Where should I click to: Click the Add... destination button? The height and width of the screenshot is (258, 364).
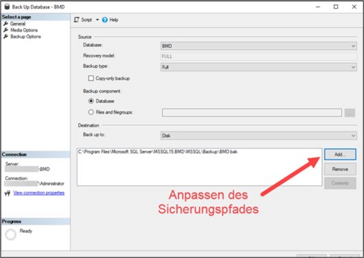[x=340, y=154]
